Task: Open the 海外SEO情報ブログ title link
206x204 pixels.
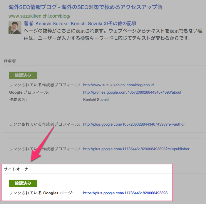Action: 86,7
